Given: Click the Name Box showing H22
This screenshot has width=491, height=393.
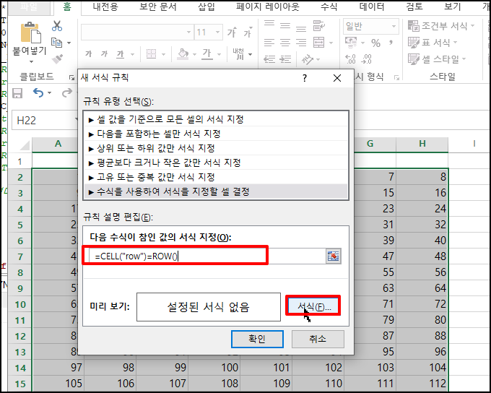Looking at the screenshot, I should click(x=45, y=120).
